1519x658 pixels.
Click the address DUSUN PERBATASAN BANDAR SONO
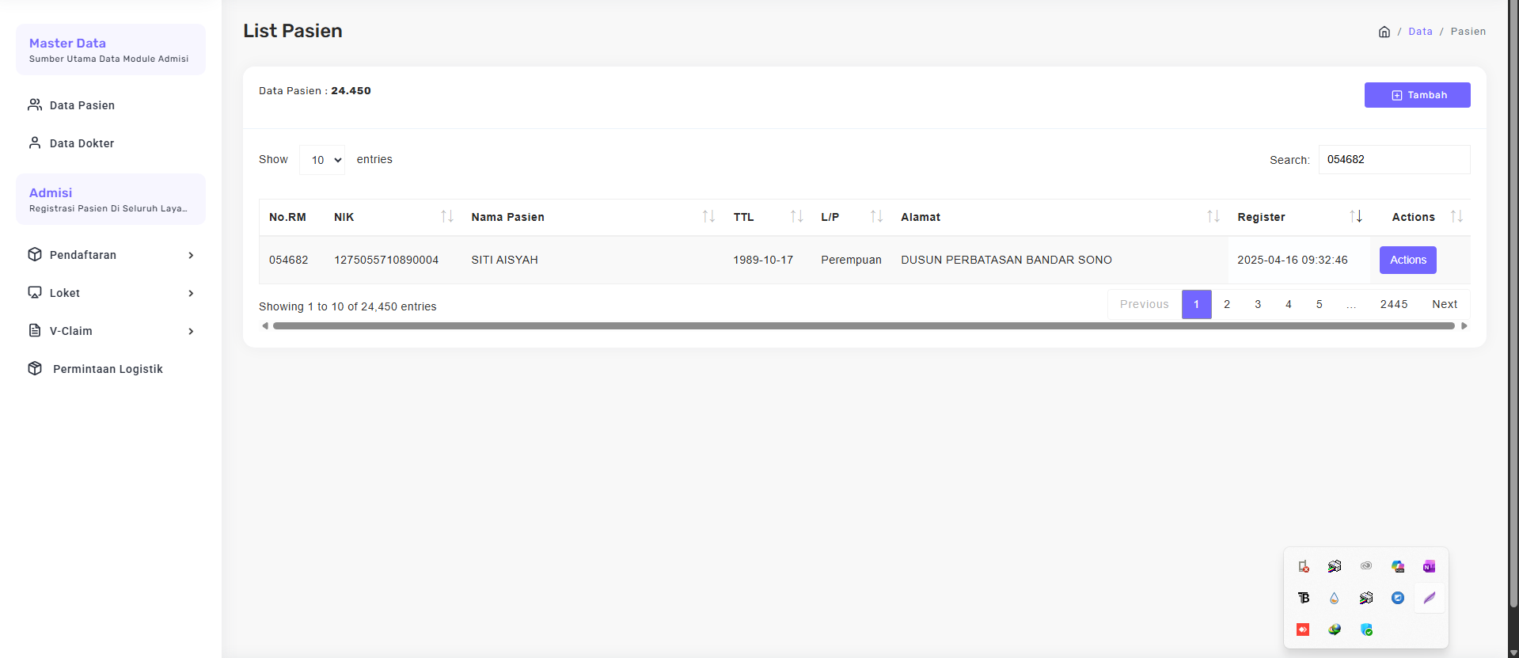1006,260
